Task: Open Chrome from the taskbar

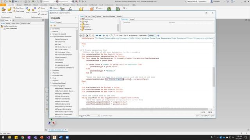Action: 23,137
